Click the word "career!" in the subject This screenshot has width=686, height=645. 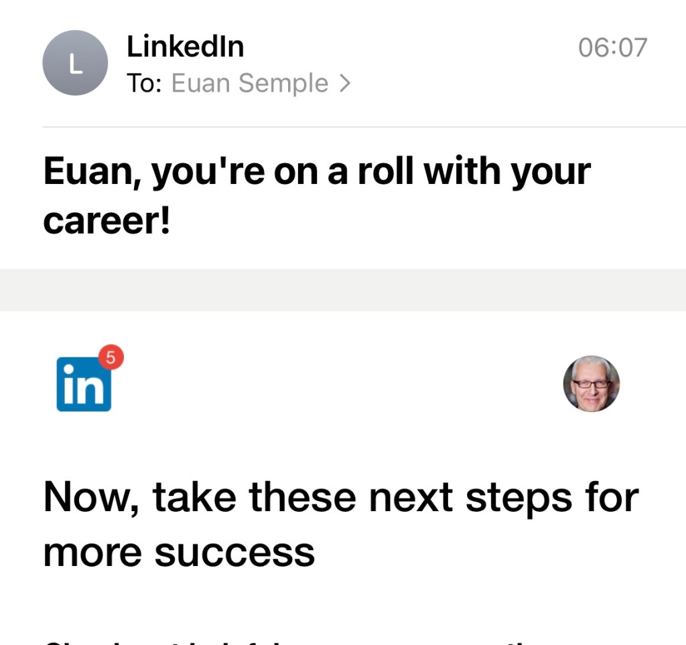[107, 221]
